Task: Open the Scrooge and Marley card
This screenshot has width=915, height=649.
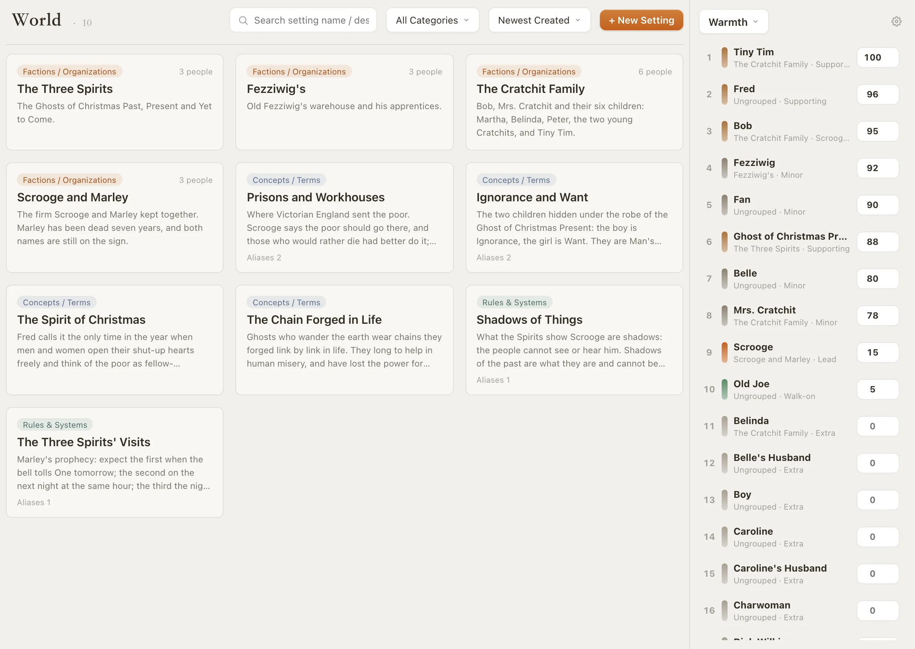Action: 115,218
